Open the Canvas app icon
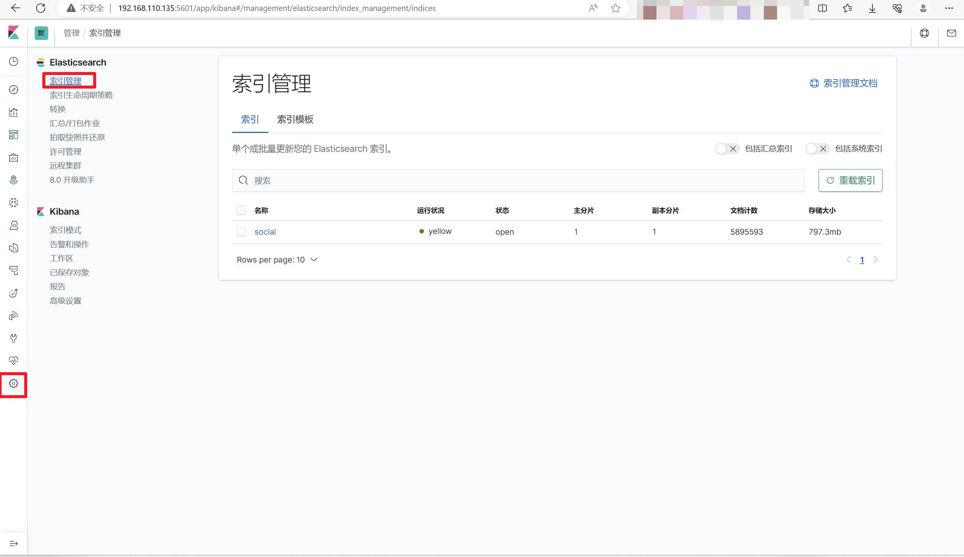This screenshot has width=964, height=557. click(14, 157)
